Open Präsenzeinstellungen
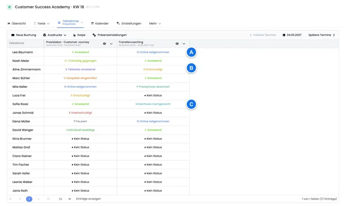This screenshot has width=344, height=206. click(110, 35)
